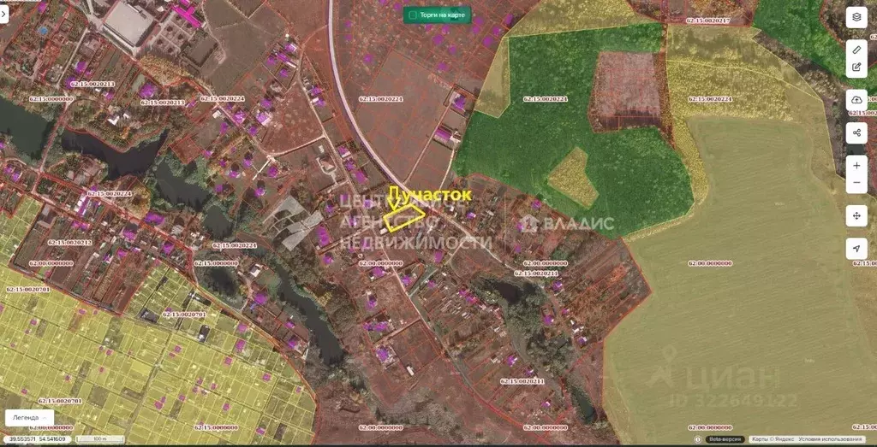Viewport: 877px width, 447px height.
Task: Zoom out with the minus button
Action: [x=856, y=183]
